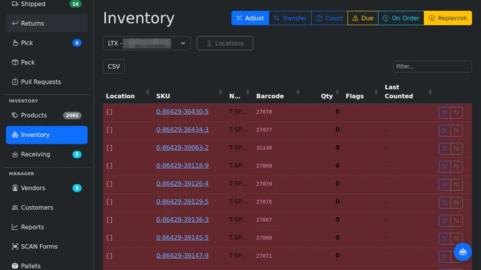Open SKU link 0-86429-39129-5
This screenshot has height=270, width=481.
(x=183, y=202)
